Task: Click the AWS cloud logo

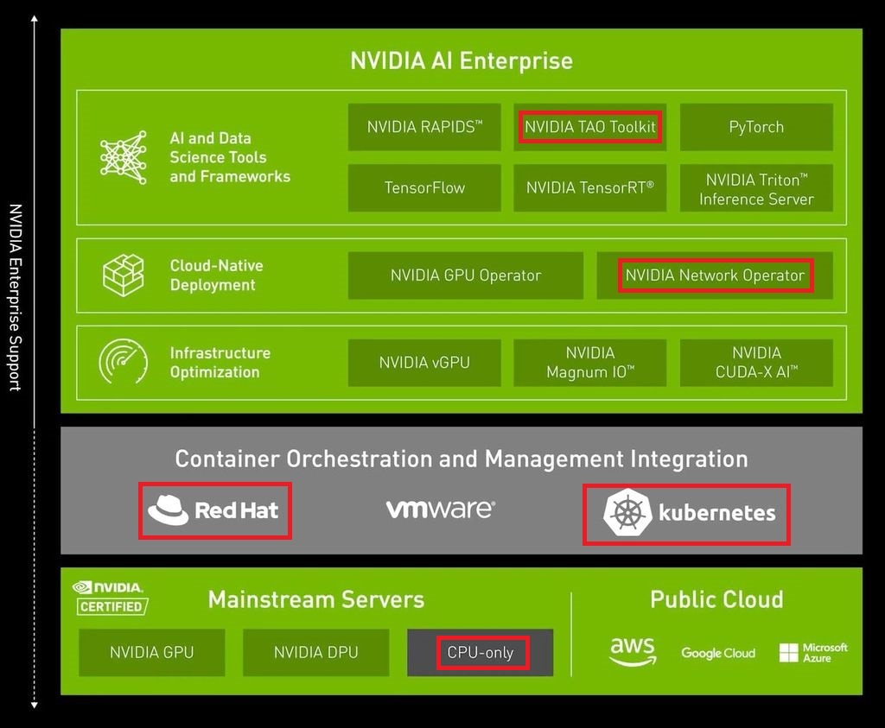Action: (x=633, y=653)
